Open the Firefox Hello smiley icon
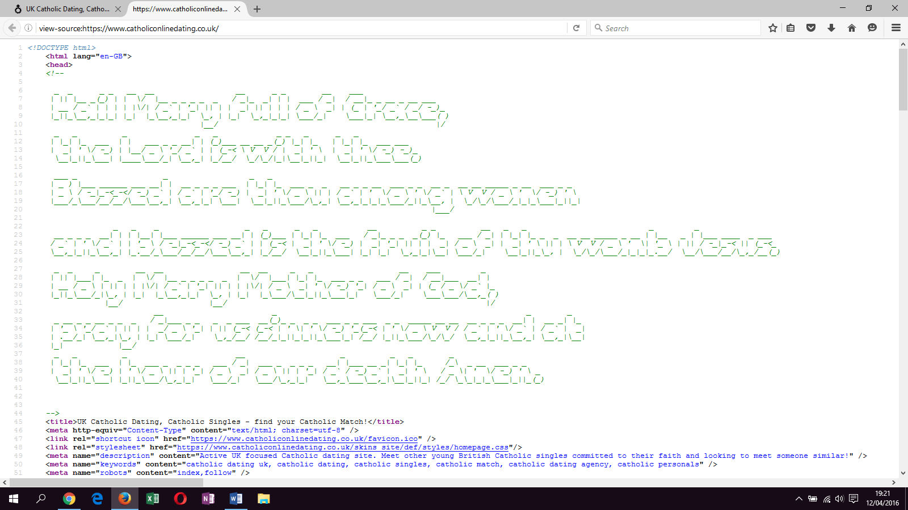Image resolution: width=908 pixels, height=510 pixels. 872,28
